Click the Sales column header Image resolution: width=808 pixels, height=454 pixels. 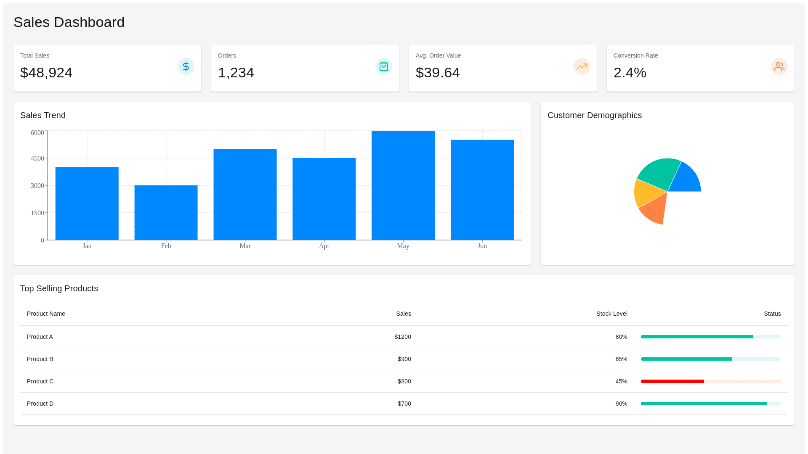[x=403, y=314]
